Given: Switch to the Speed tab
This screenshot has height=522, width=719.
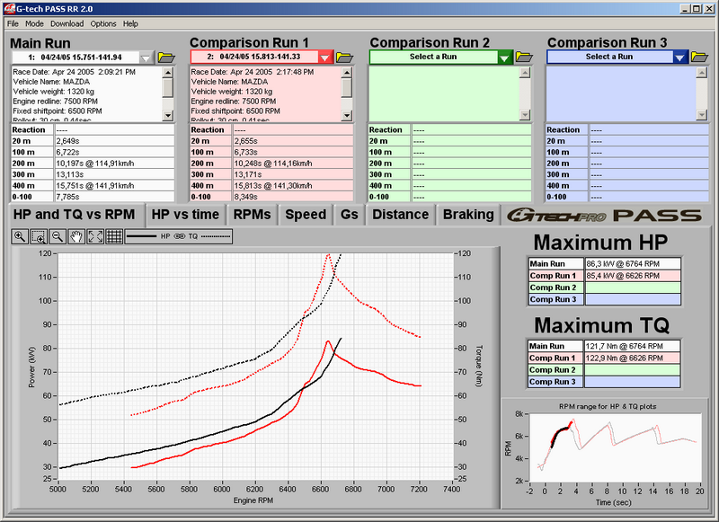Looking at the screenshot, I should [306, 215].
